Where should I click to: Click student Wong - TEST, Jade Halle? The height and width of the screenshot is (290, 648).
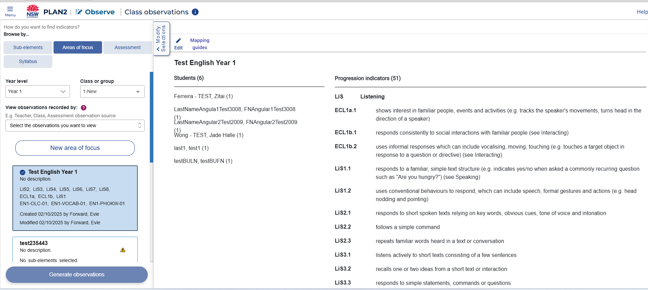click(x=208, y=135)
